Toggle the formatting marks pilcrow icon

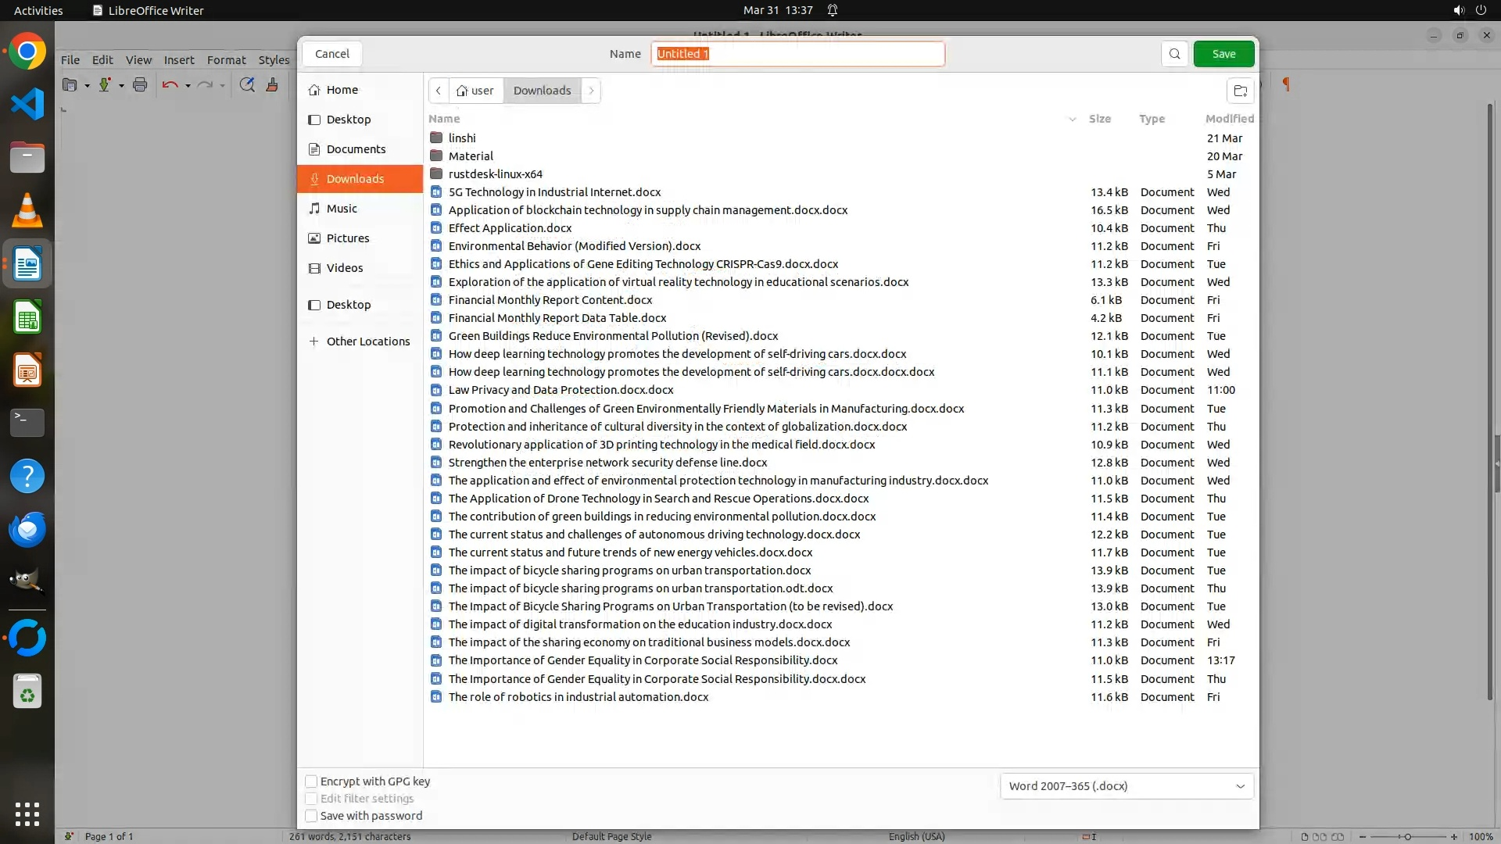[1286, 84]
